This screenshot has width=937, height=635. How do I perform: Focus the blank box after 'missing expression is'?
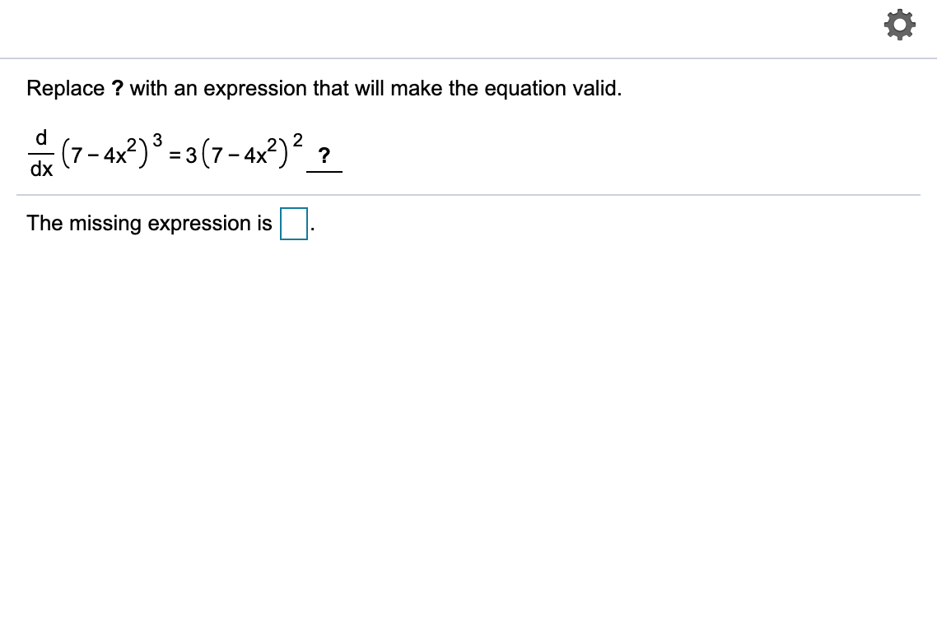(293, 223)
